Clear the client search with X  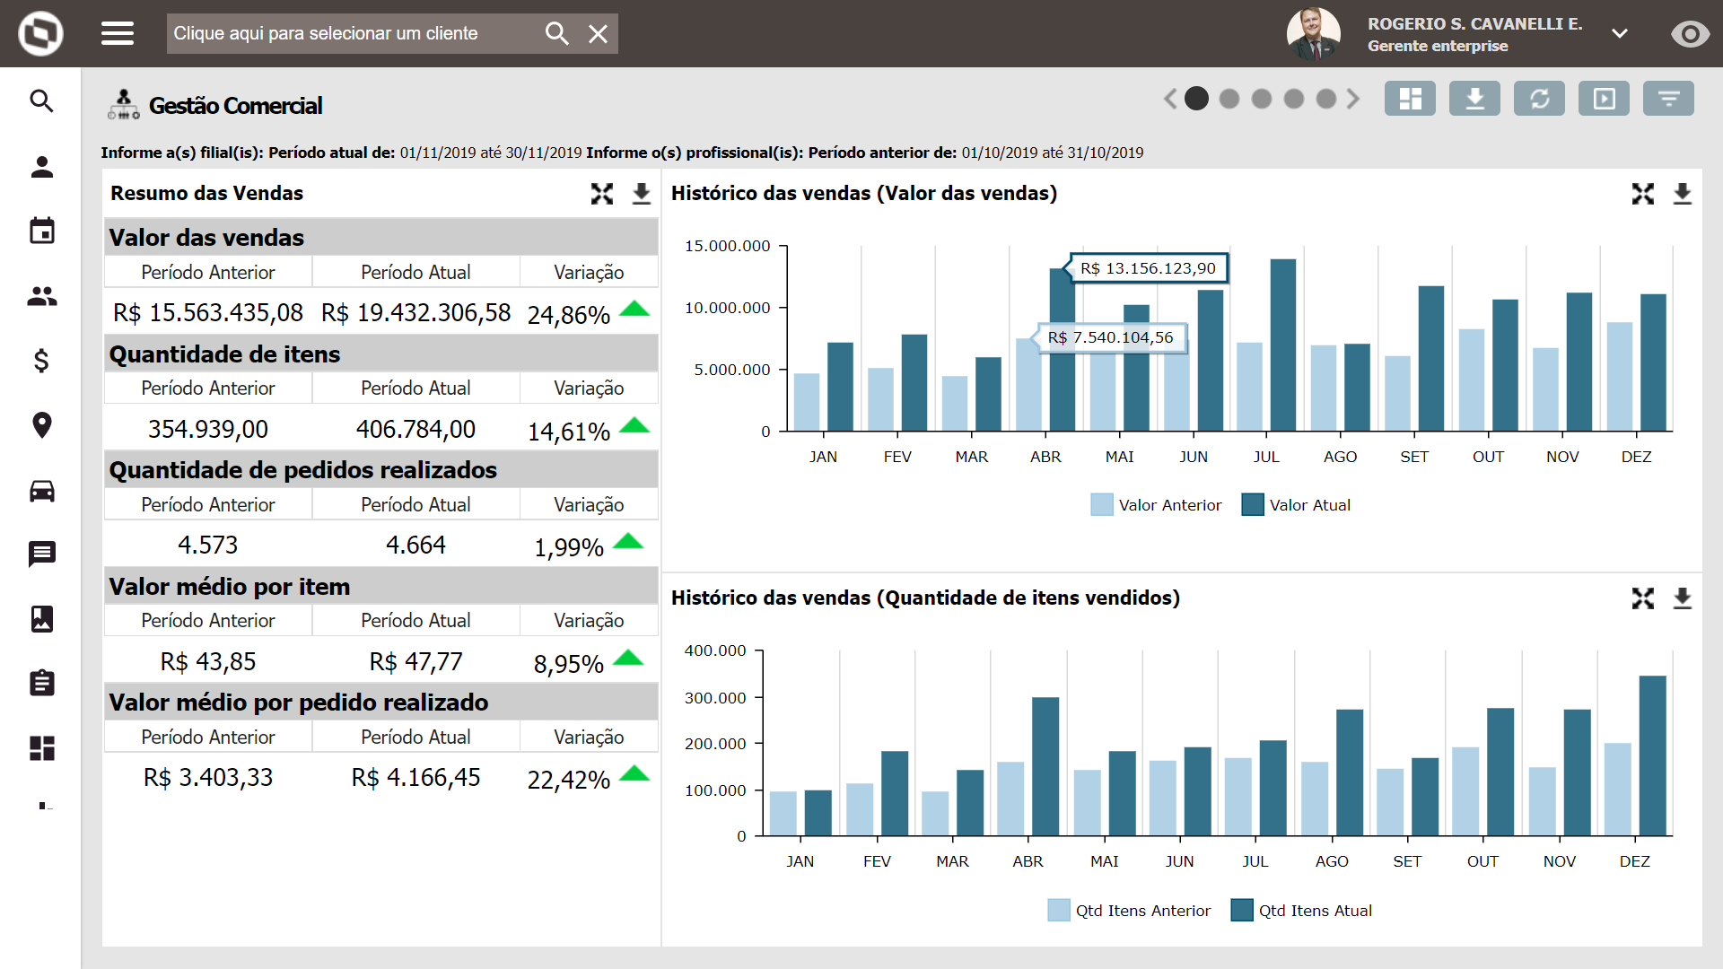pyautogui.click(x=598, y=34)
